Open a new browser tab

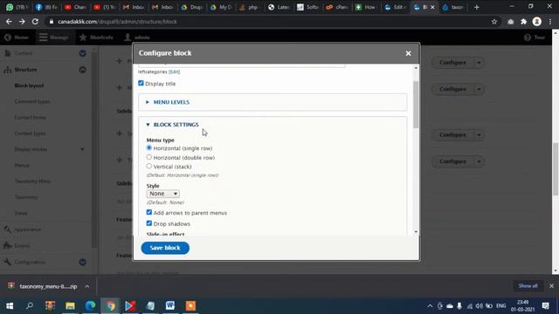476,7
